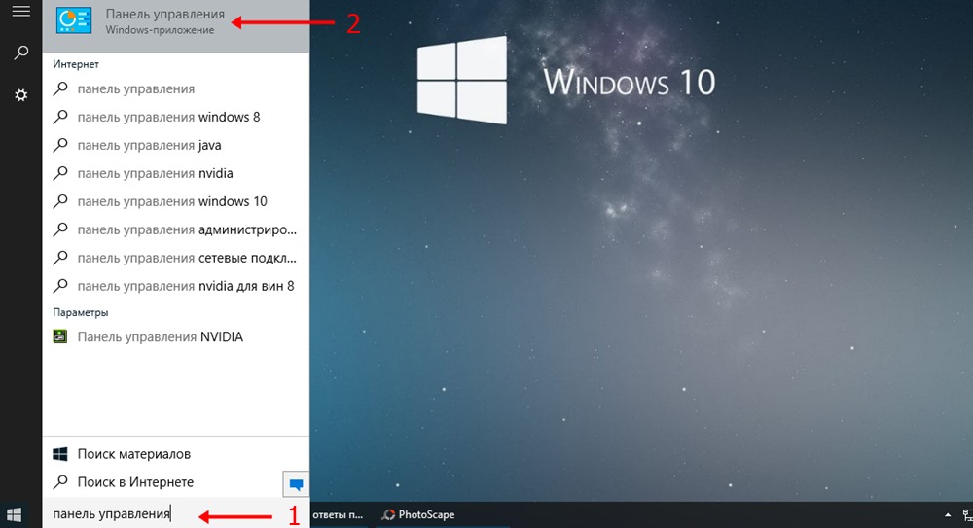This screenshot has width=973, height=528.
Task: Click the blue feedback speech bubble icon
Action: click(296, 483)
